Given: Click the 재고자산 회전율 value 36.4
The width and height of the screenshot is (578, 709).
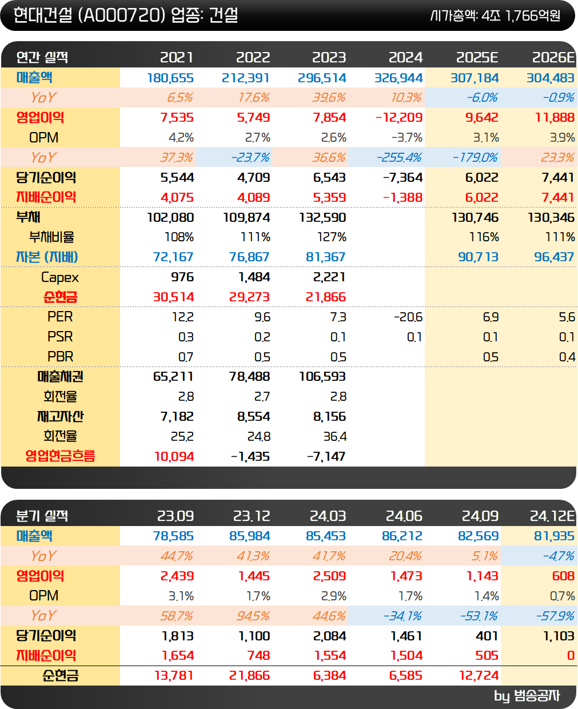Looking at the screenshot, I should point(335,437).
